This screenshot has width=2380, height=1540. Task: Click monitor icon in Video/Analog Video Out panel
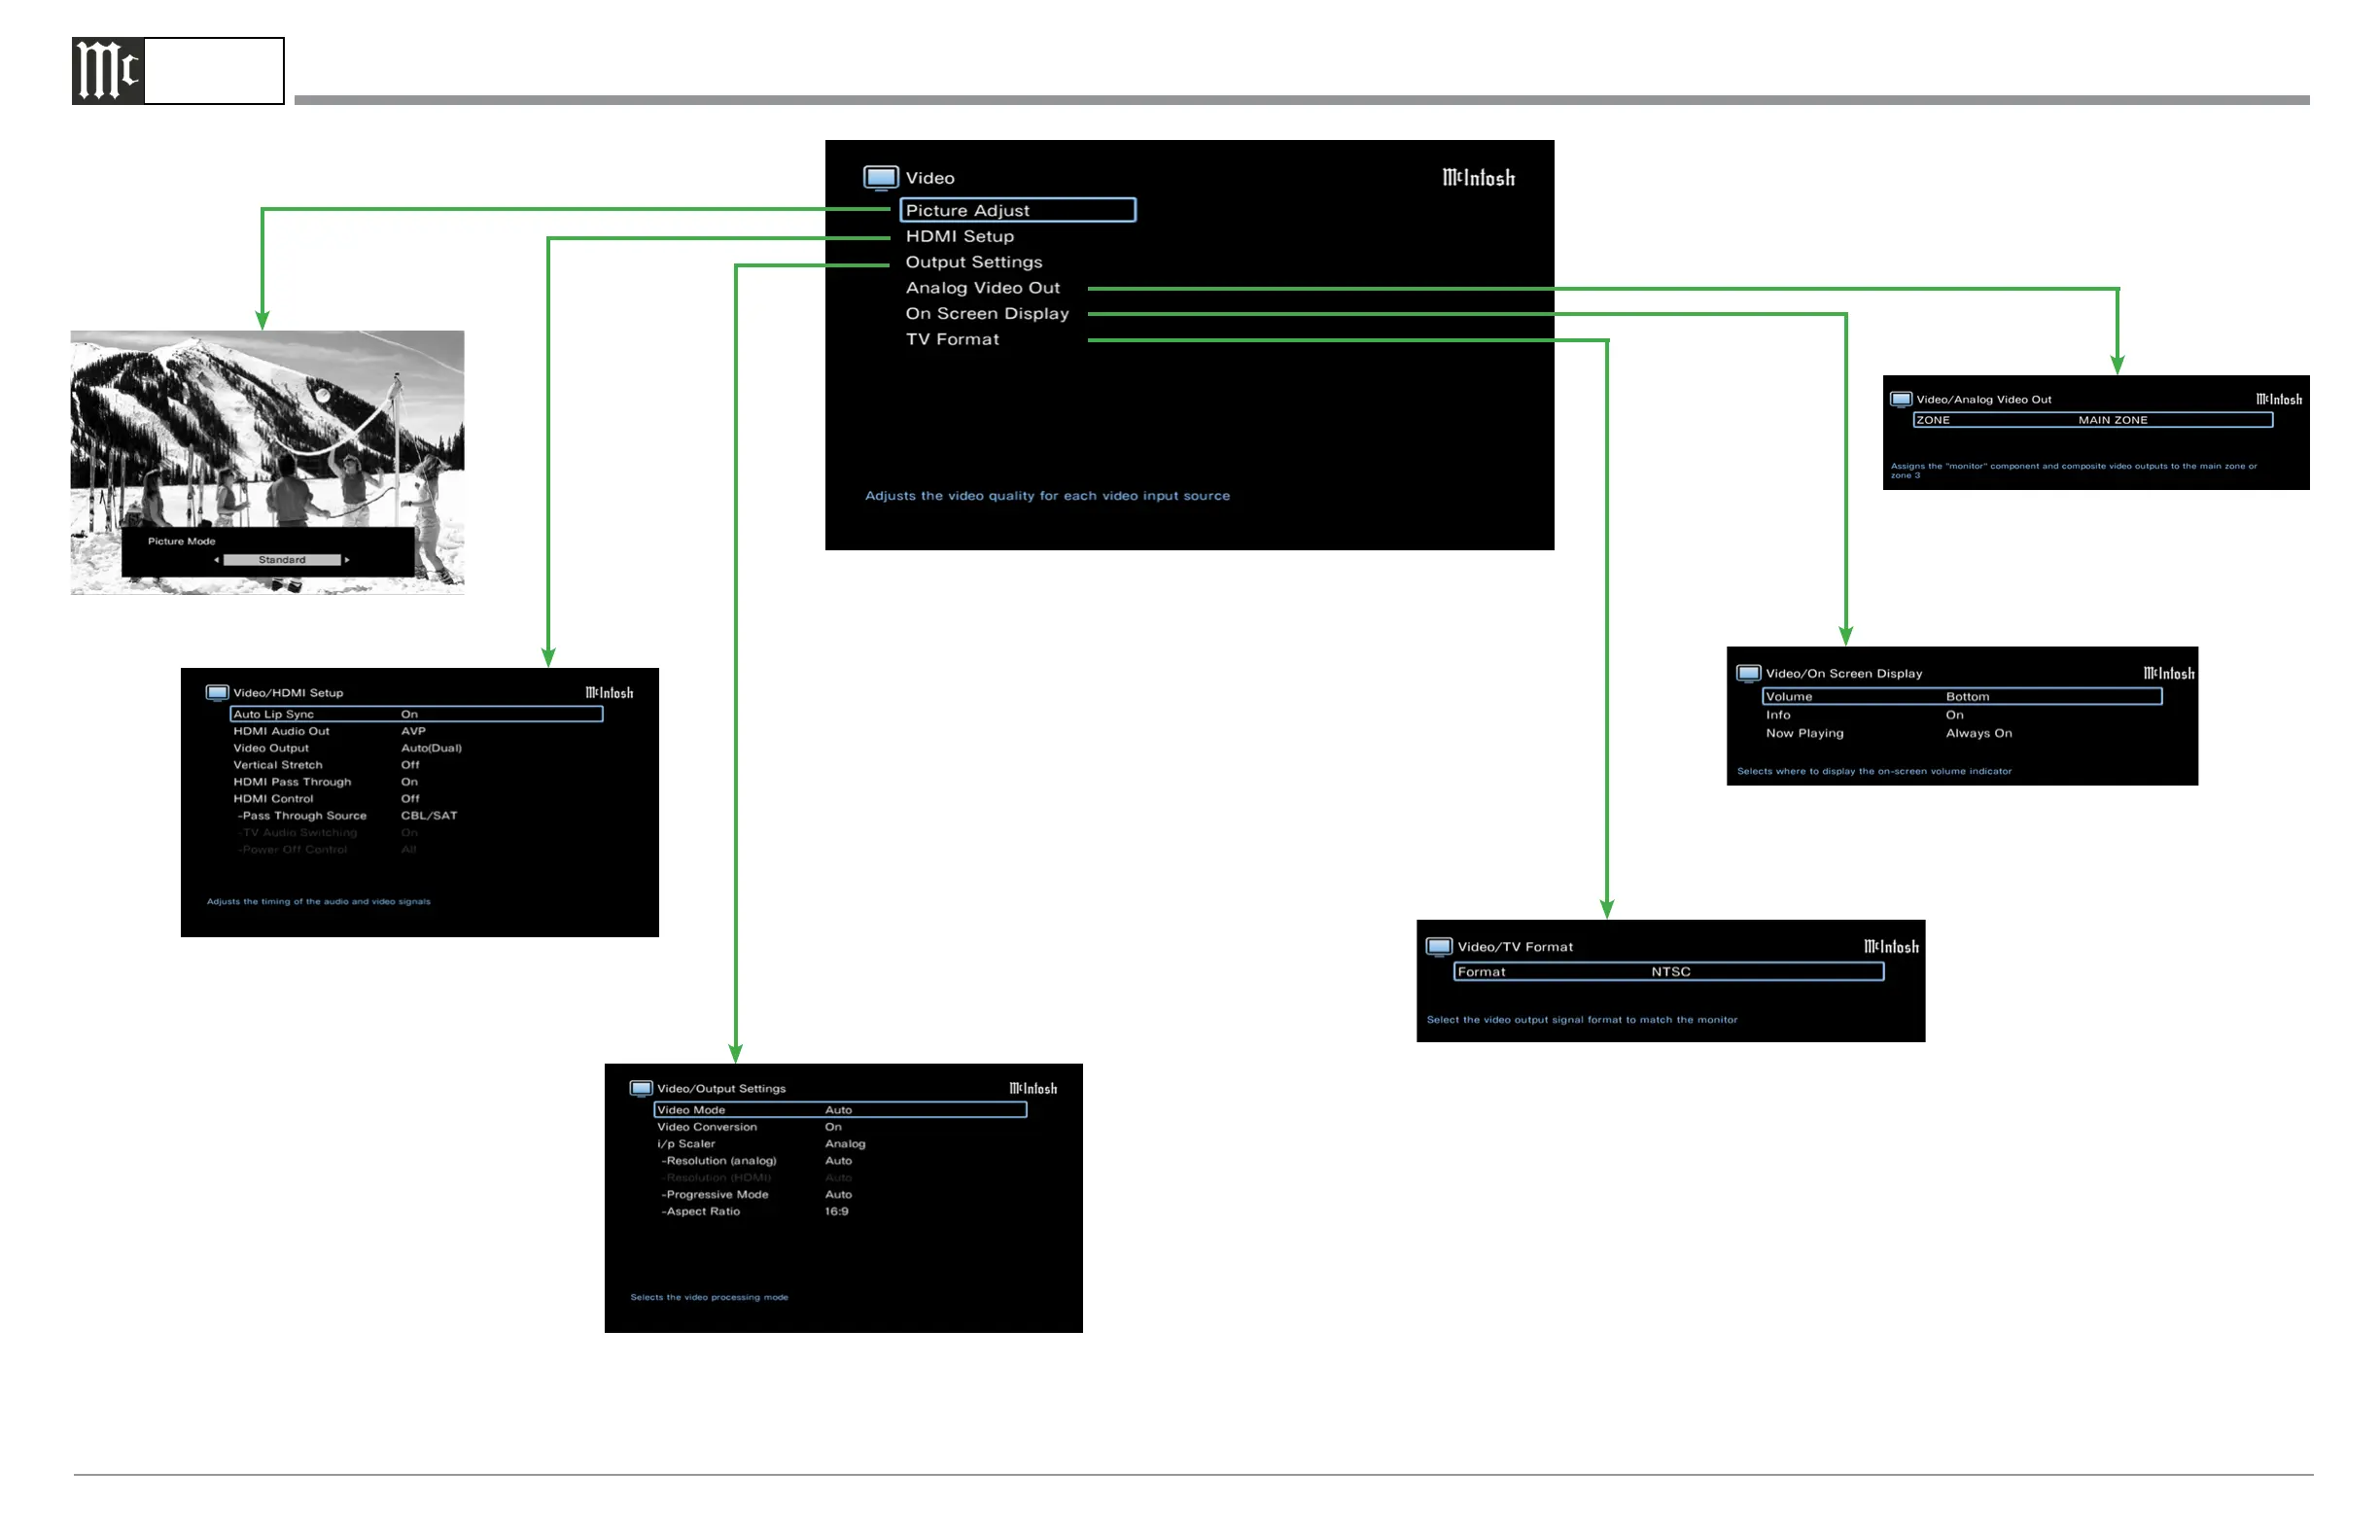point(1901,399)
